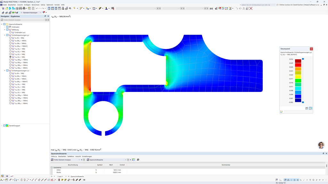Close the Navigator - Ergebnisse panel

pos(48,16)
